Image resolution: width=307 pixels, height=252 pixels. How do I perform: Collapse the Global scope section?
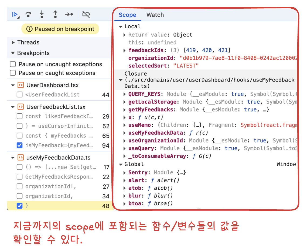click(x=121, y=164)
